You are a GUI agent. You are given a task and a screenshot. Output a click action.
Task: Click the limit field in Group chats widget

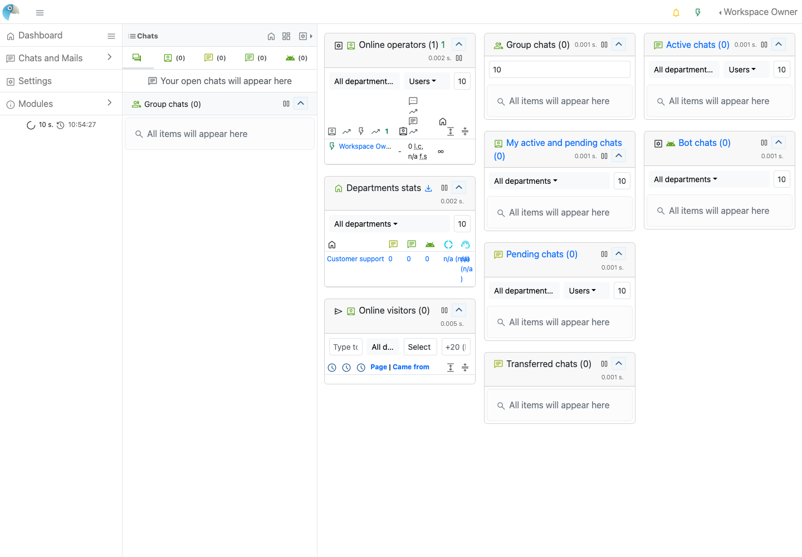coord(560,70)
